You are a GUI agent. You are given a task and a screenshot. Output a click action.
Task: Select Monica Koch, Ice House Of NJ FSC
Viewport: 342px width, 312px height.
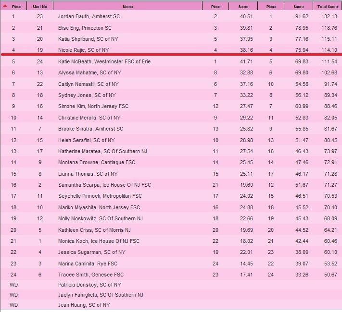(x=99, y=241)
